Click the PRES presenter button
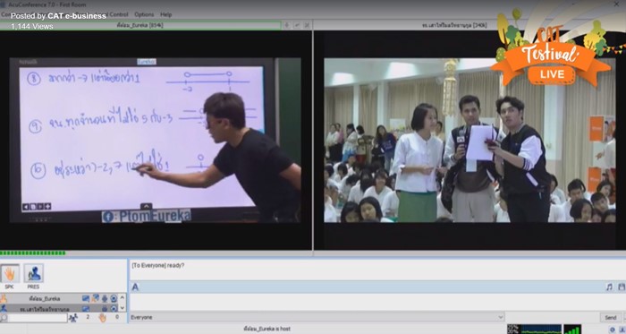 (34, 274)
